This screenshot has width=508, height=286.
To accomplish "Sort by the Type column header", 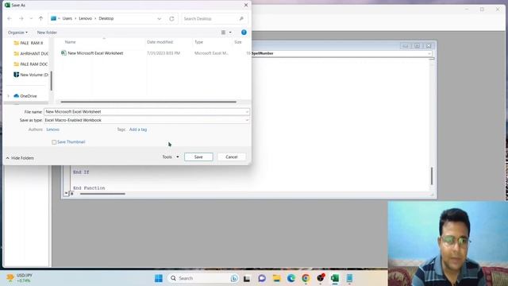I will pyautogui.click(x=198, y=42).
